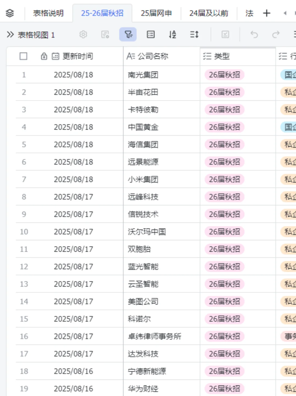Click list icon in 类型 header
The image size is (296, 396).
207,56
